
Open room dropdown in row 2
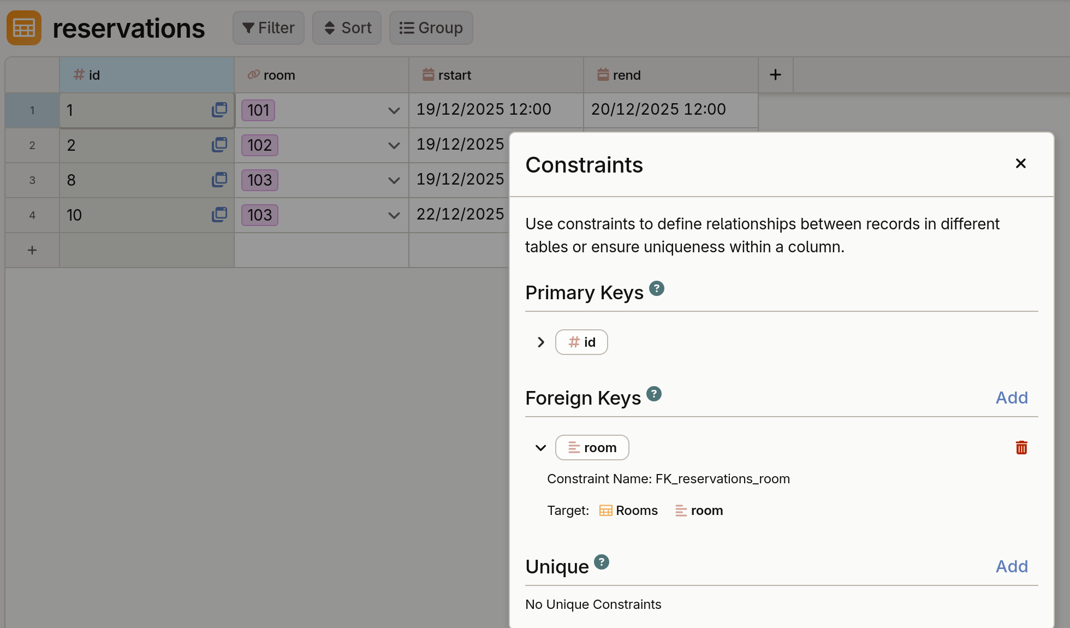coord(394,145)
